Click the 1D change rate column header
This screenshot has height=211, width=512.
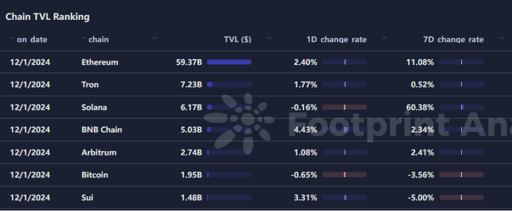pos(336,40)
